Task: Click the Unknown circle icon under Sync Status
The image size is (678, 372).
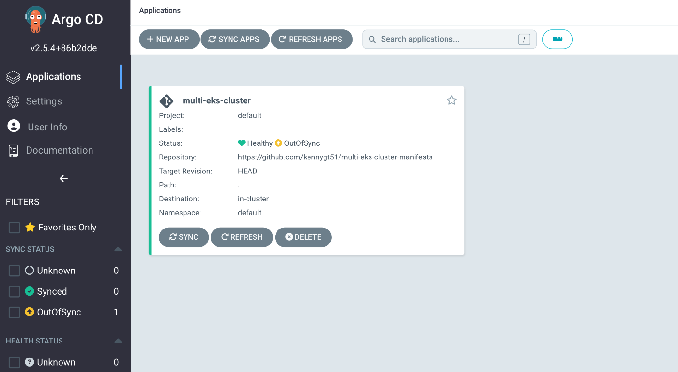Action: pos(30,271)
